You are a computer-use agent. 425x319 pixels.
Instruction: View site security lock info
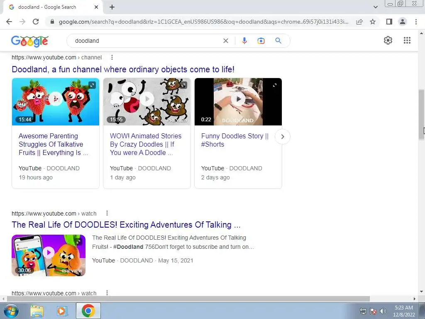click(52, 22)
